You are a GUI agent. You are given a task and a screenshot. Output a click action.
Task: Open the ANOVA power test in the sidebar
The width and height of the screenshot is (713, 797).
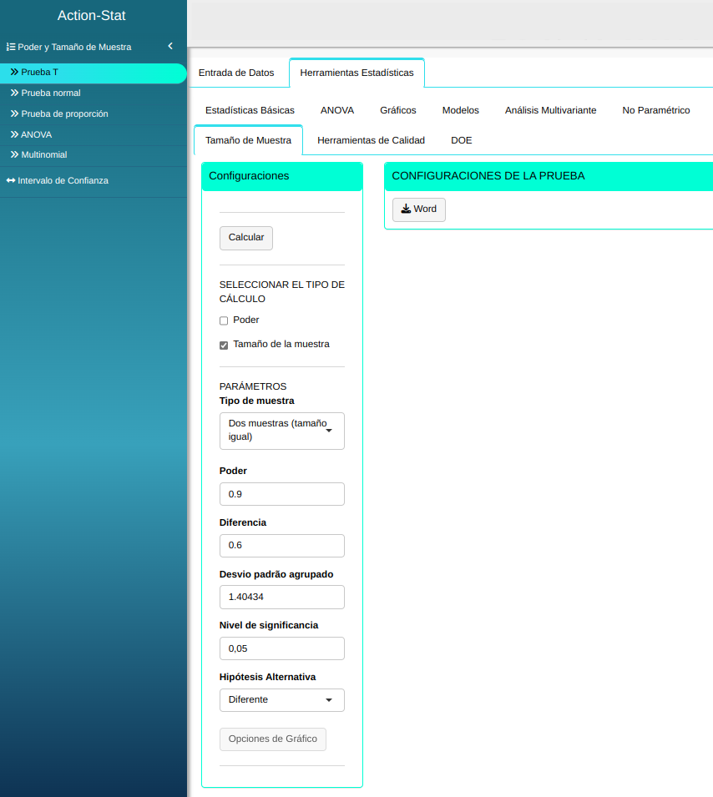36,134
